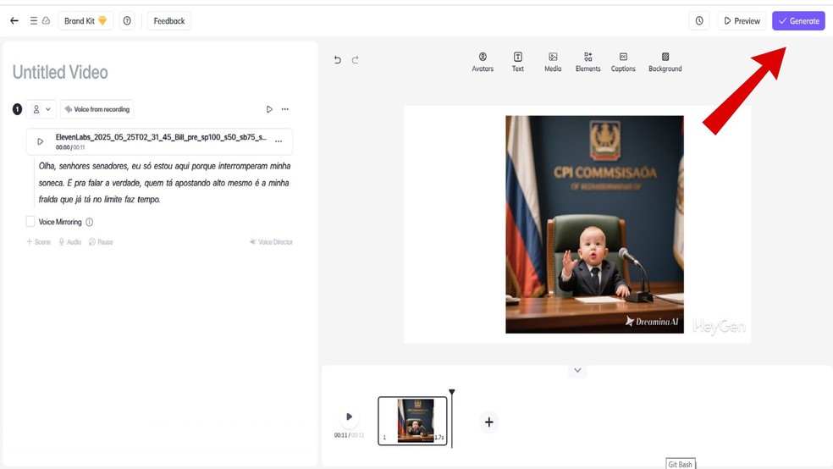Open version history clock icon

[699, 20]
